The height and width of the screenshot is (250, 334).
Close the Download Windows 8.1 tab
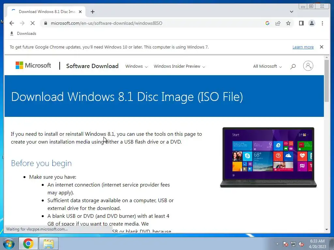80,12
